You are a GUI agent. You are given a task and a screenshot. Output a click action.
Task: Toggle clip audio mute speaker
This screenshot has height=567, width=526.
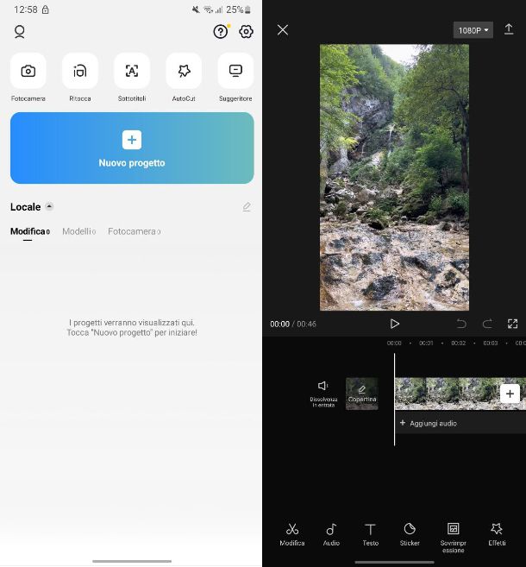tap(323, 387)
